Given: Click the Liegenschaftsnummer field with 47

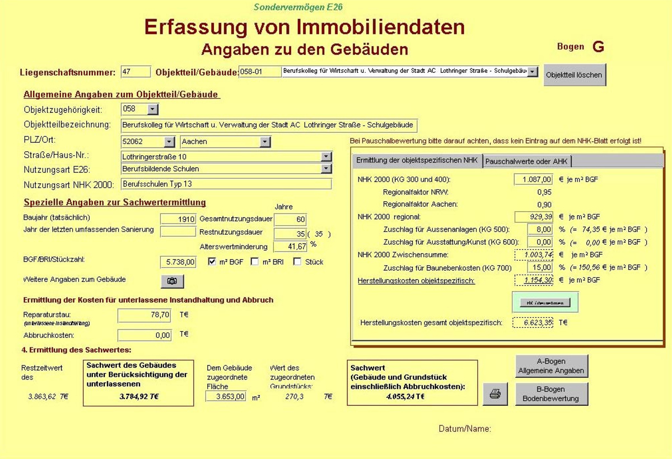Looking at the screenshot, I should point(136,72).
